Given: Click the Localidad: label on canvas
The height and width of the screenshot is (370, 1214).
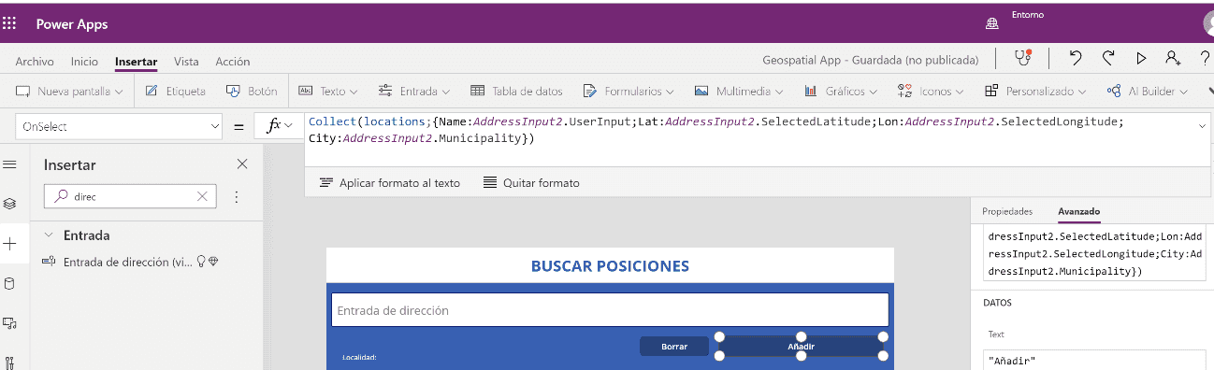Looking at the screenshot, I should (x=359, y=357).
